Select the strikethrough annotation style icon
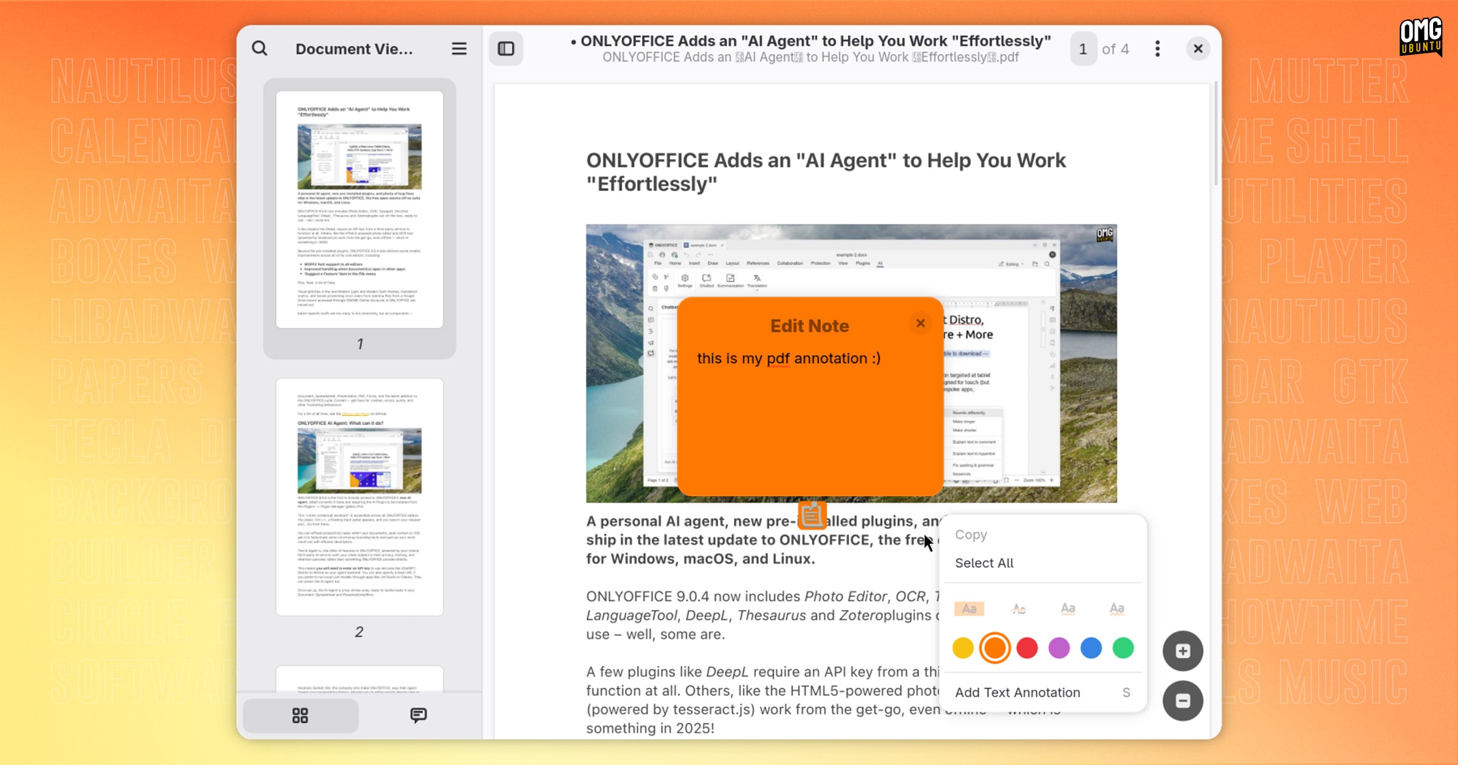Viewport: 1458px width, 765px height. 1019,608
